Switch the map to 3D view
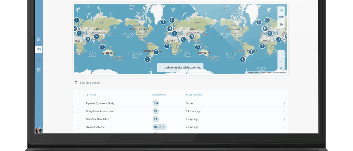Screen dimensions: 353x151 coord(281,25)
